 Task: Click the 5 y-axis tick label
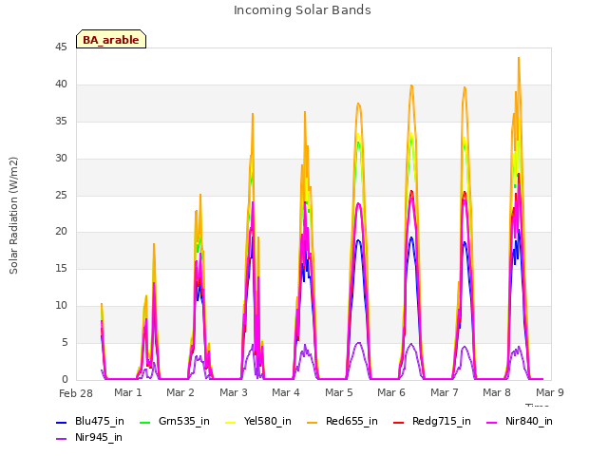(65, 342)
